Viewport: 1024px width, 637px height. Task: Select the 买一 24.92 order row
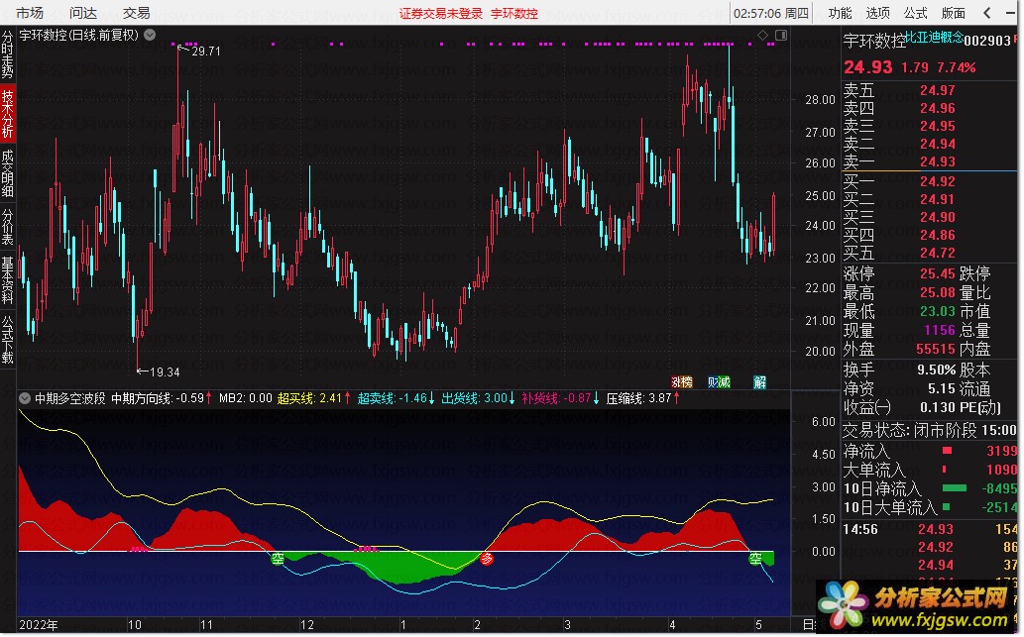(929, 181)
